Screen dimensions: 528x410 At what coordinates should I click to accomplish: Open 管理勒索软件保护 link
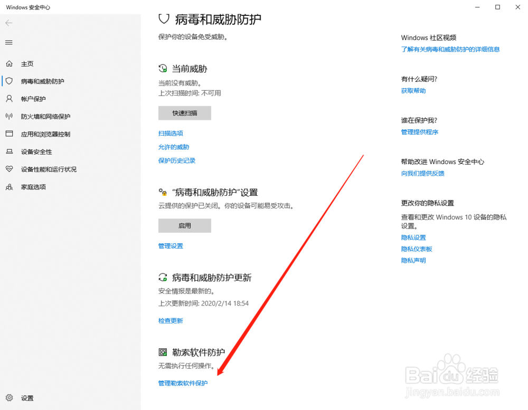pos(183,383)
